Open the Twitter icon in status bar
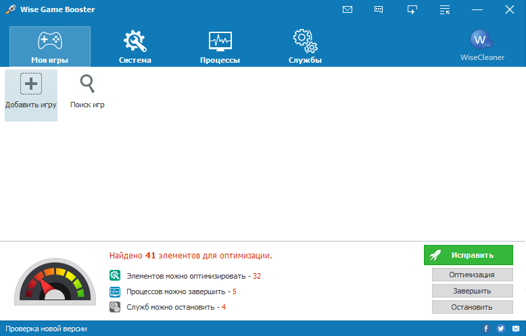Viewport: 526px width, 336px height. (x=501, y=329)
